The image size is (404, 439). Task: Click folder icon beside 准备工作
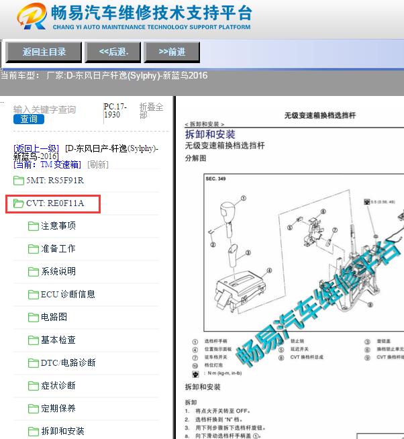pyautogui.click(x=34, y=249)
